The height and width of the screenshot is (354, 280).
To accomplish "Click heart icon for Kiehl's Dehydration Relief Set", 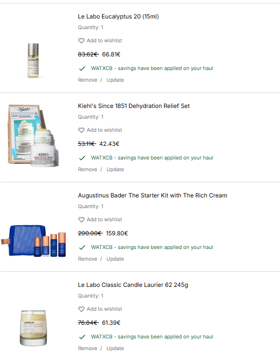I will [x=81, y=130].
